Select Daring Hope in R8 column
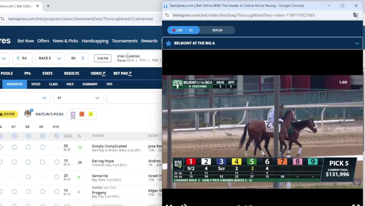The height and width of the screenshot is (206, 365). (28, 162)
